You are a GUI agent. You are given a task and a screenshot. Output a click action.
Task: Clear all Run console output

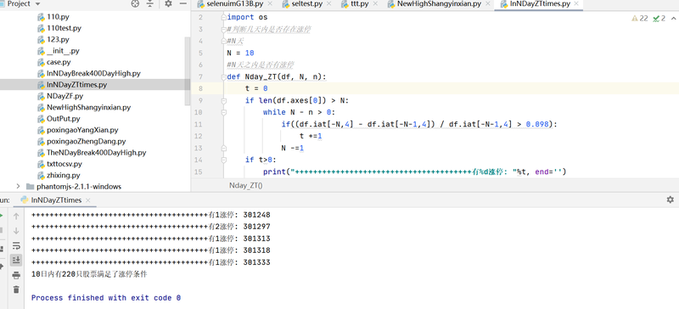click(x=16, y=289)
